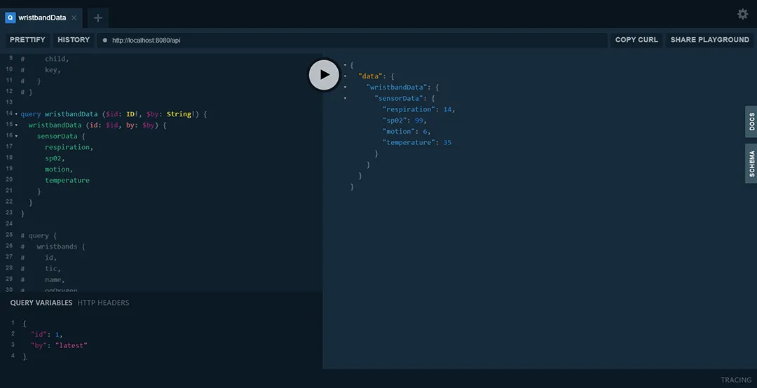Screen dimensions: 757x388
Task: Collapse sensorData fold arrow at line 16
Action: point(16,137)
